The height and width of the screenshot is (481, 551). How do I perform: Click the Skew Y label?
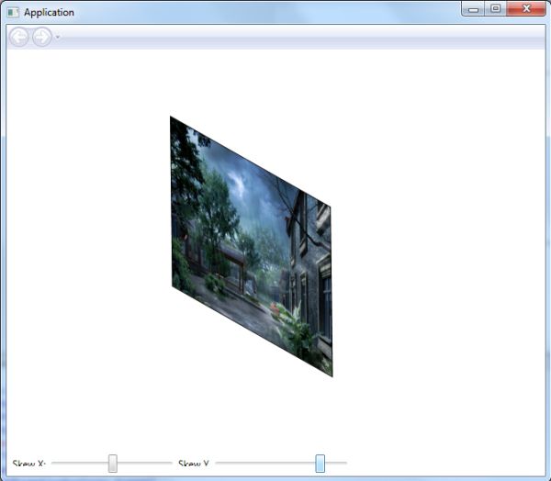click(x=194, y=464)
